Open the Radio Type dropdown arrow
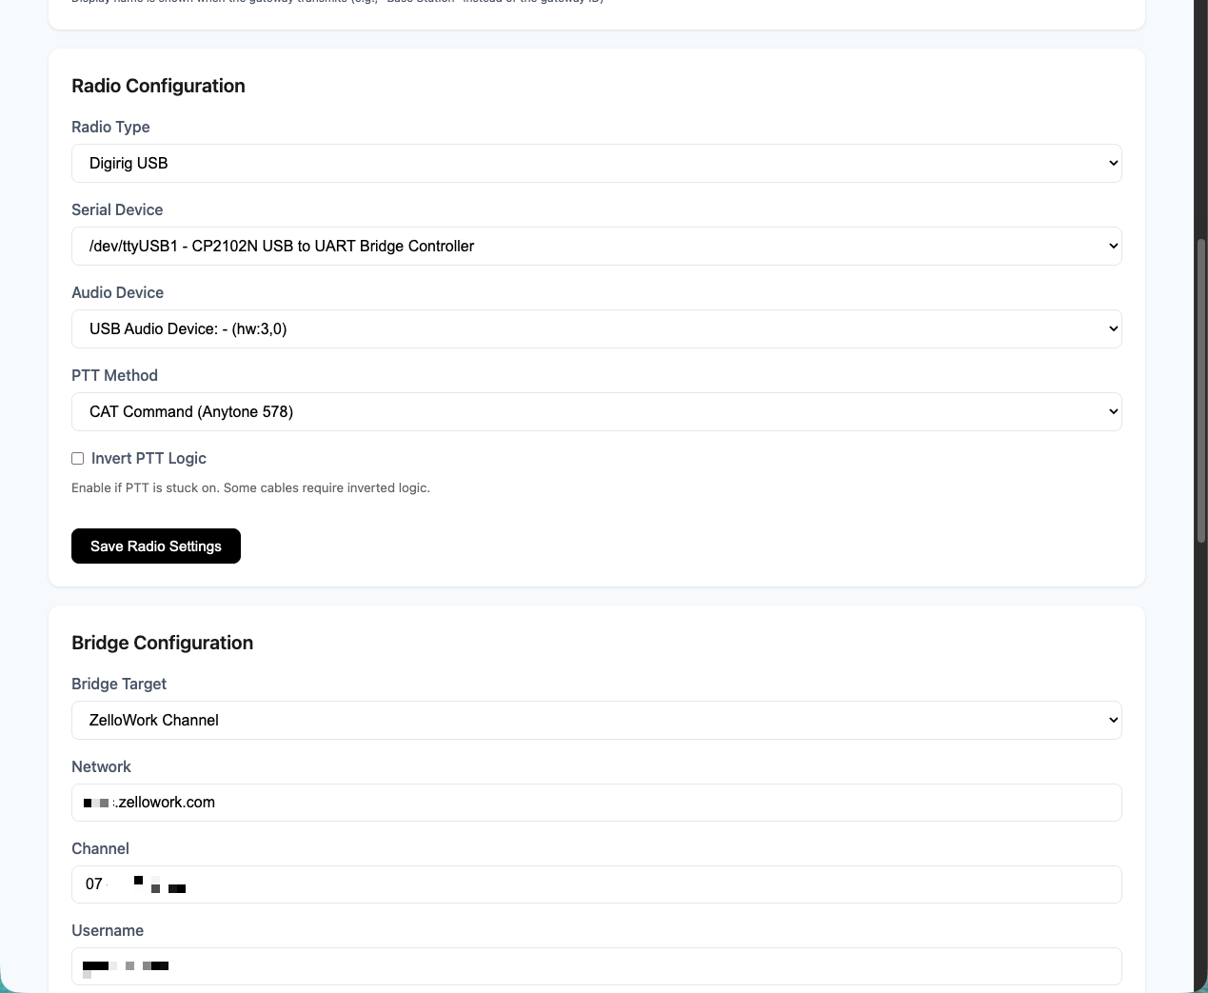This screenshot has height=993, width=1208. (x=1112, y=163)
